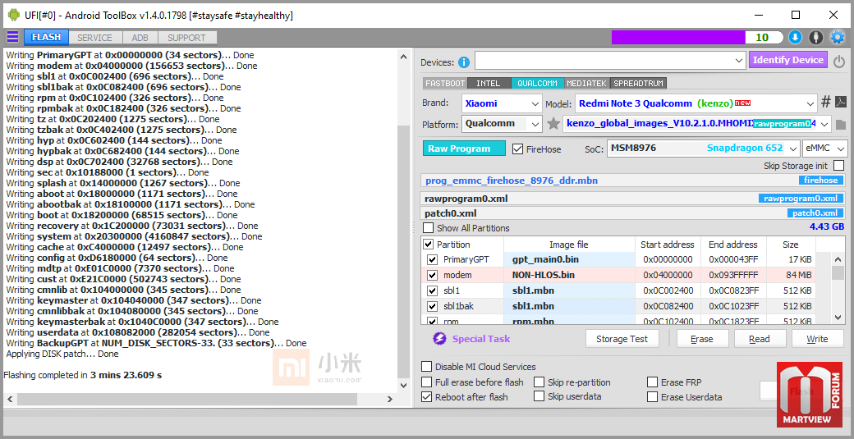Toggle the Partition header select-all checkbox
This screenshot has width=854, height=439.
pyautogui.click(x=429, y=245)
